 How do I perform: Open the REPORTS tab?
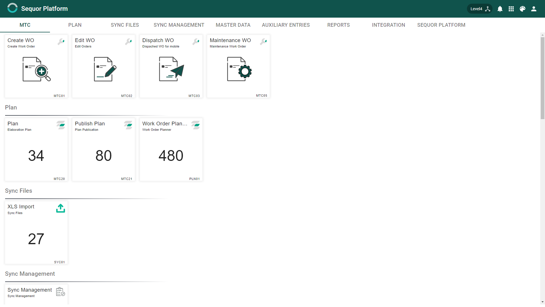tap(339, 25)
